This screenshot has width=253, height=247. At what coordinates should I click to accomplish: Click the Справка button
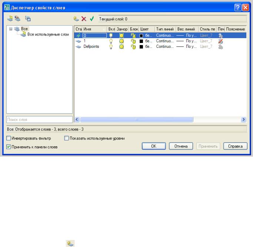(235, 146)
